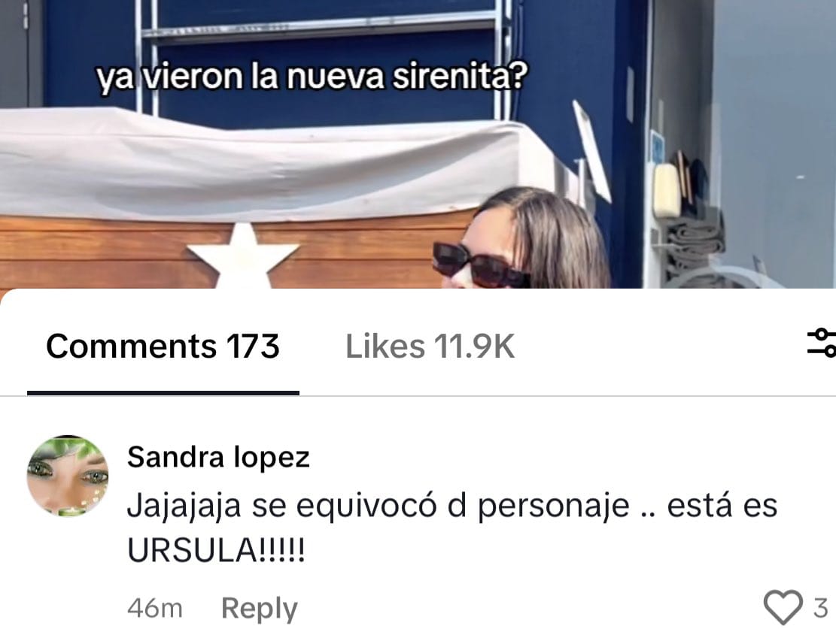Tap the video caption 'ya vieron la nueva sirenita?'
Screen dimensions: 836x629
pos(312,77)
